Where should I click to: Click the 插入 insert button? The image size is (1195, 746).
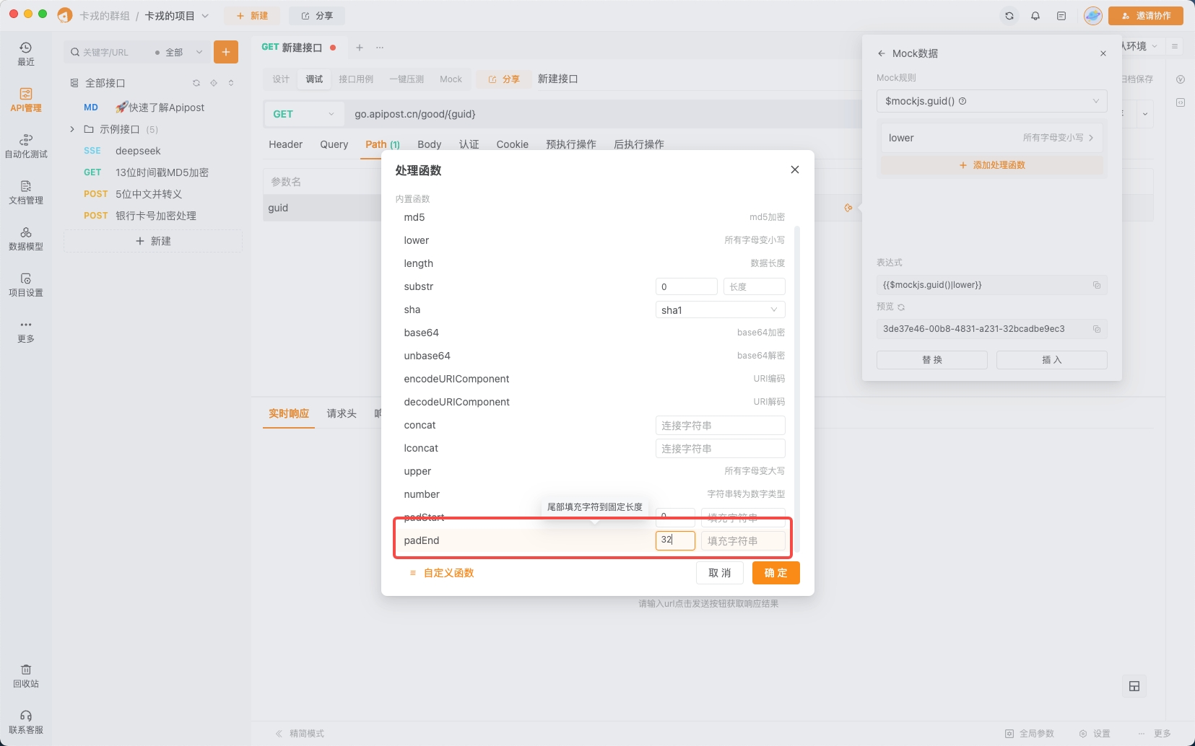1052,360
